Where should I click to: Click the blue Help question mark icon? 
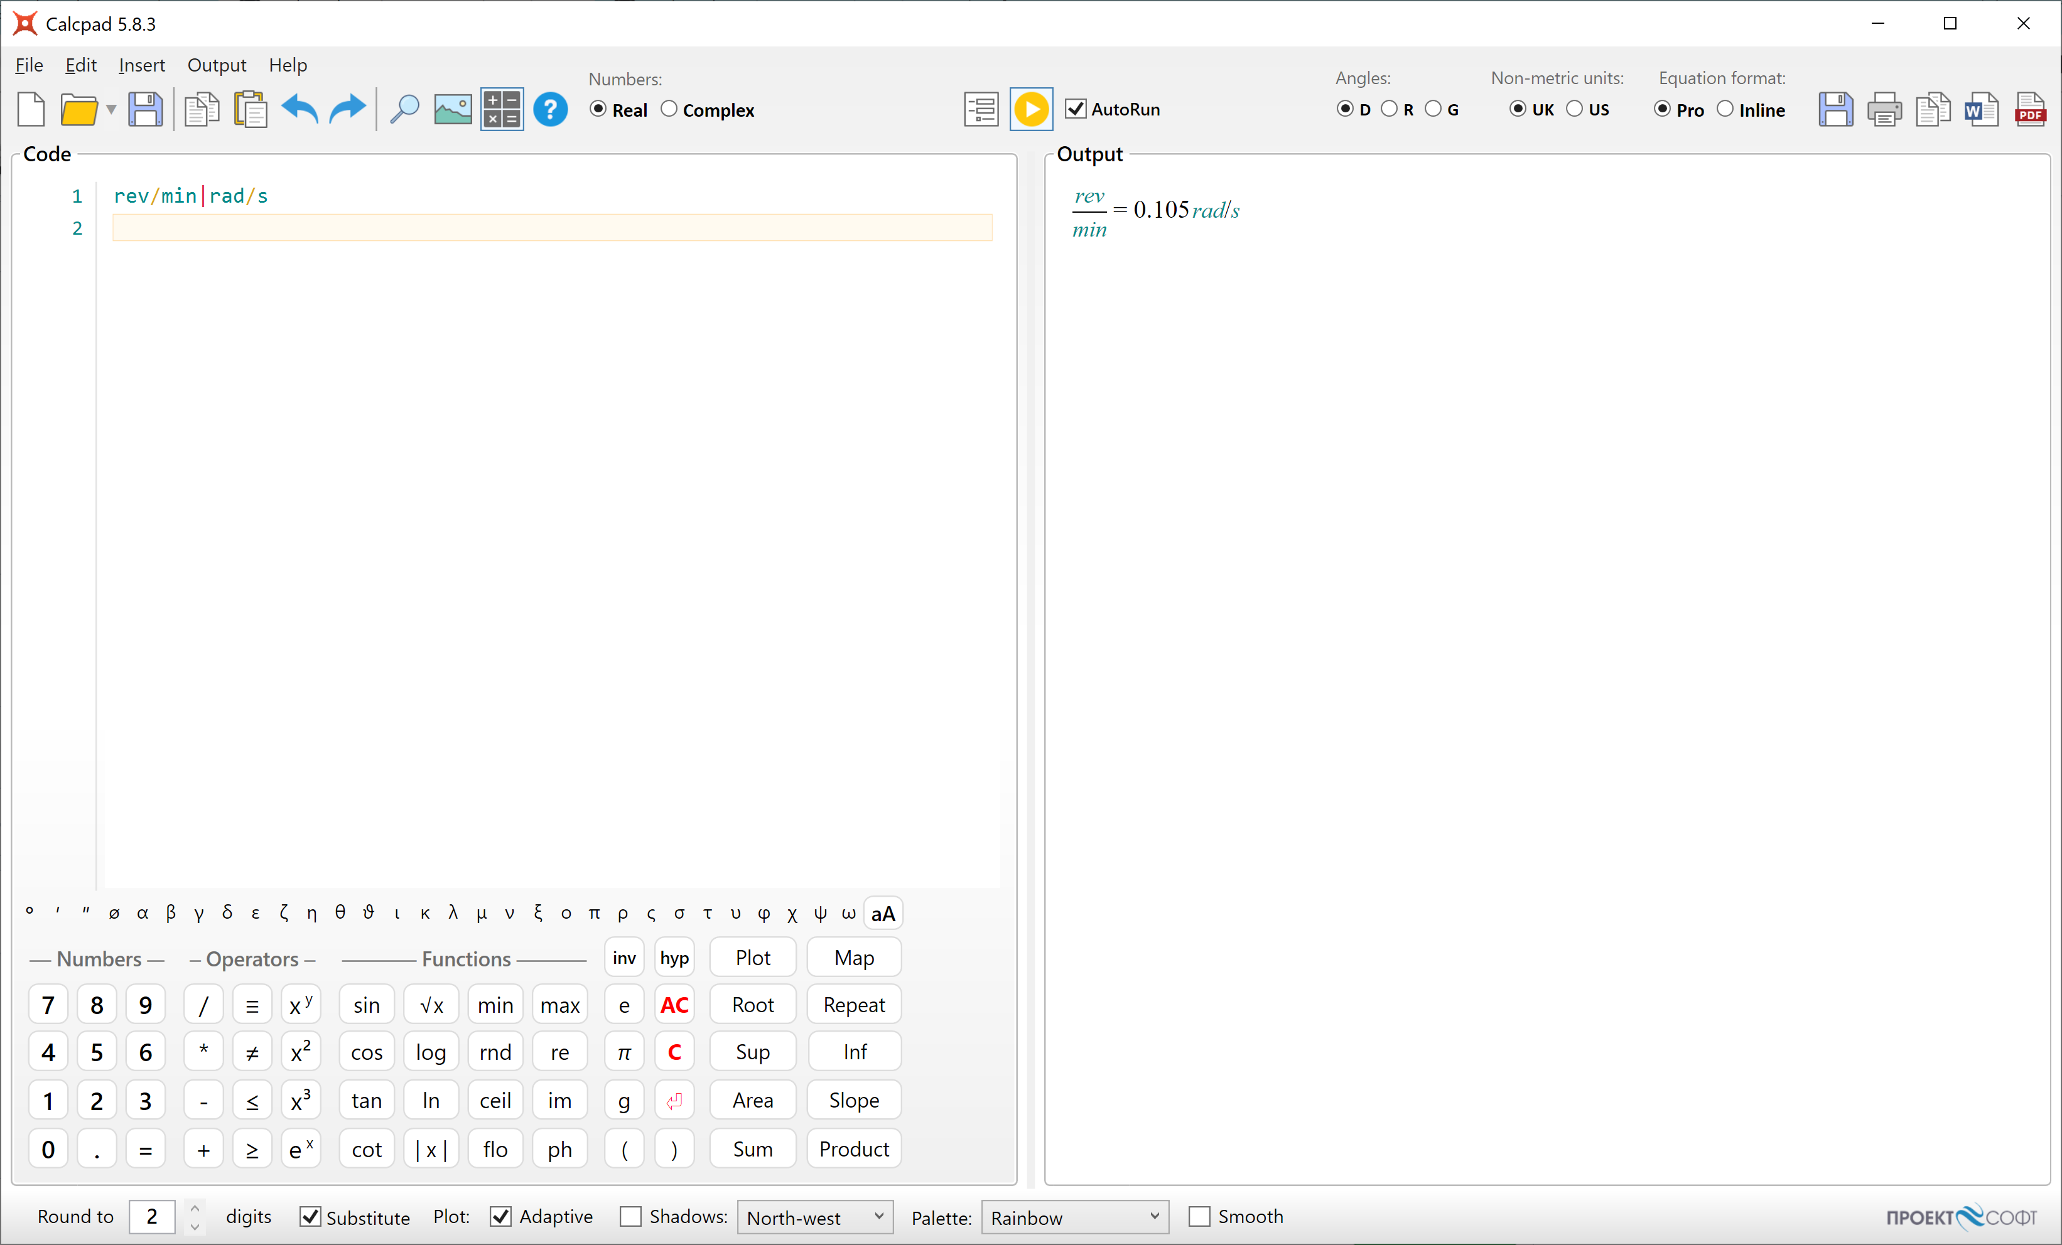[550, 110]
